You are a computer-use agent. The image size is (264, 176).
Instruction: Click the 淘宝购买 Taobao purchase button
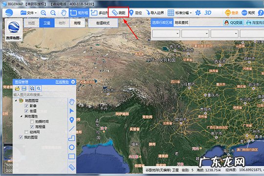255,22
